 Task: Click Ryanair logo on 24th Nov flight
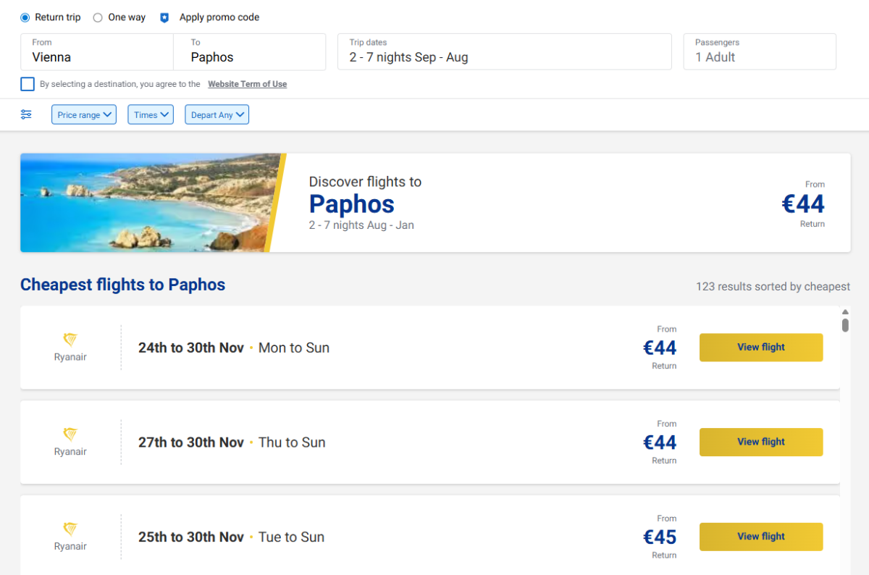coord(70,340)
